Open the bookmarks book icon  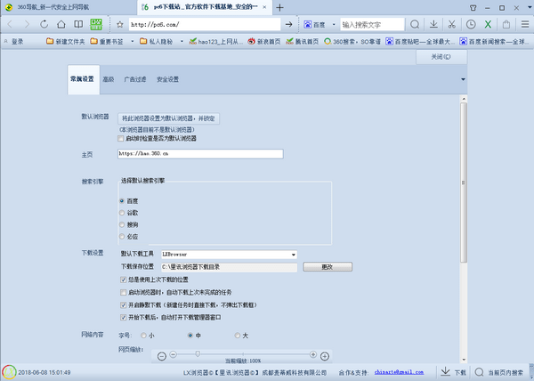(x=78, y=24)
